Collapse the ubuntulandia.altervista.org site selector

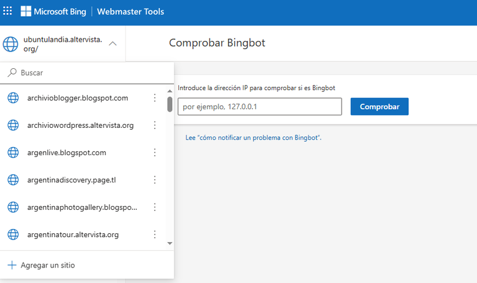[112, 44]
